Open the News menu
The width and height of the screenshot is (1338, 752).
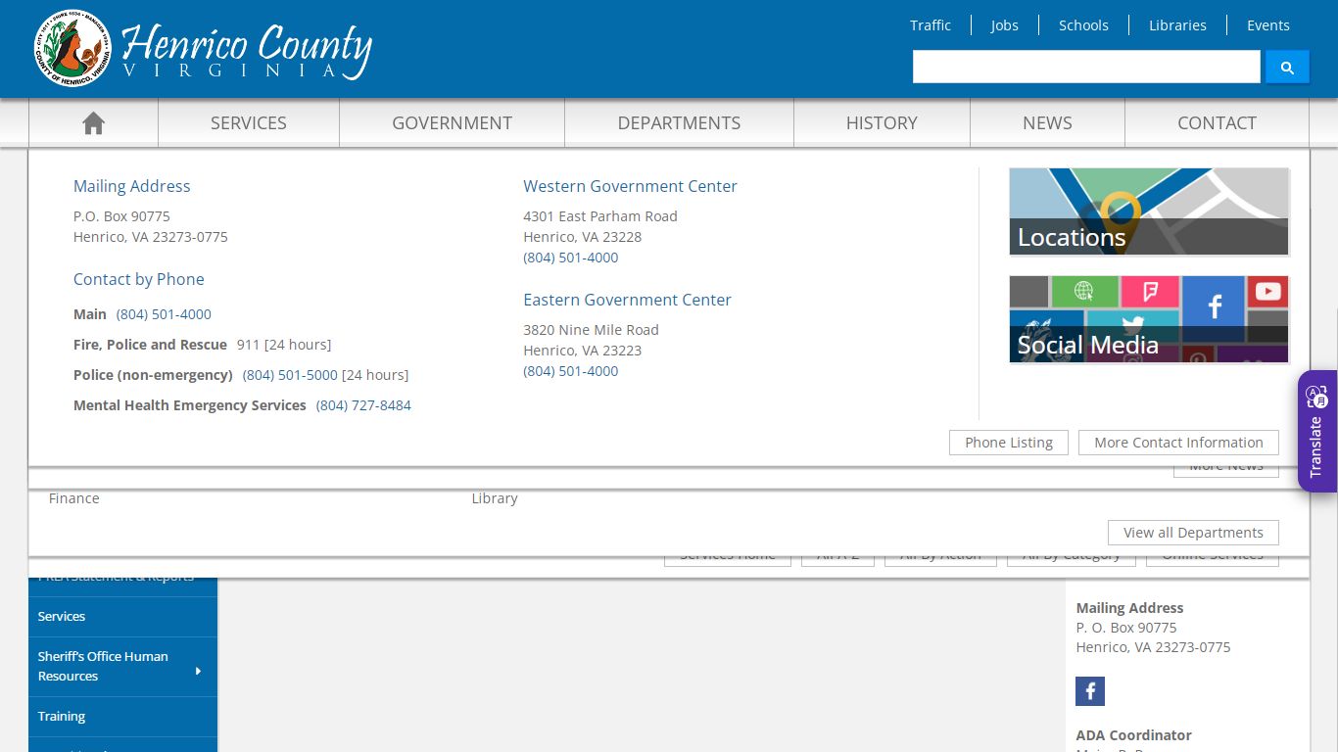point(1047,123)
